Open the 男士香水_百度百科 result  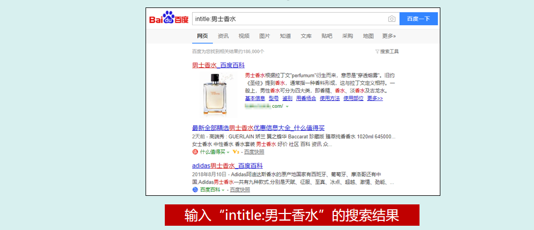218,65
